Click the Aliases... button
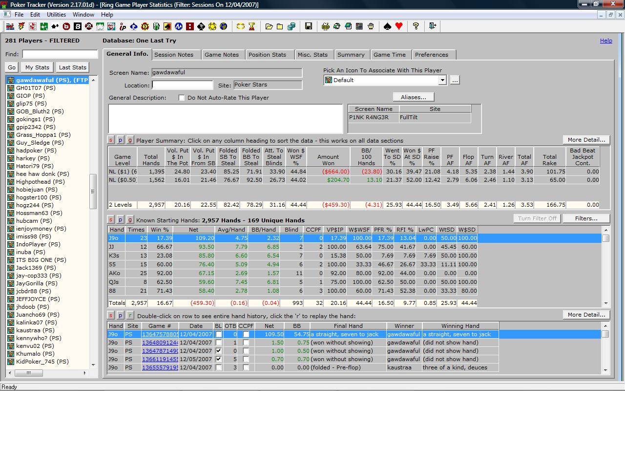 click(413, 97)
